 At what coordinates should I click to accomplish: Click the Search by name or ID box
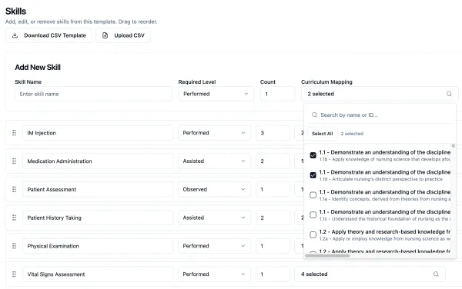click(380, 115)
